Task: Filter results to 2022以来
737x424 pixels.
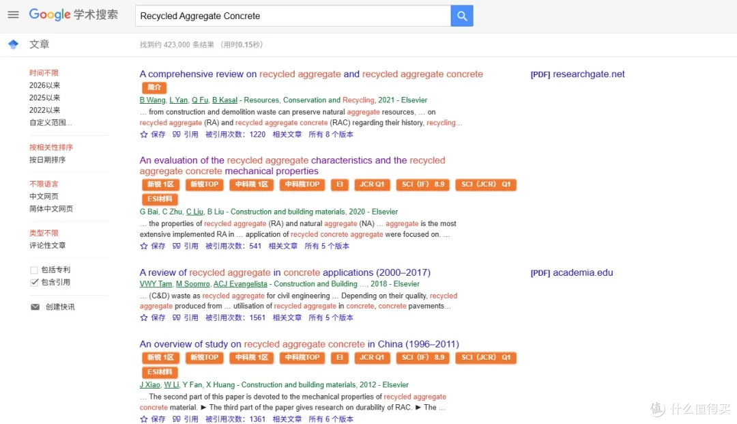Action: click(44, 110)
